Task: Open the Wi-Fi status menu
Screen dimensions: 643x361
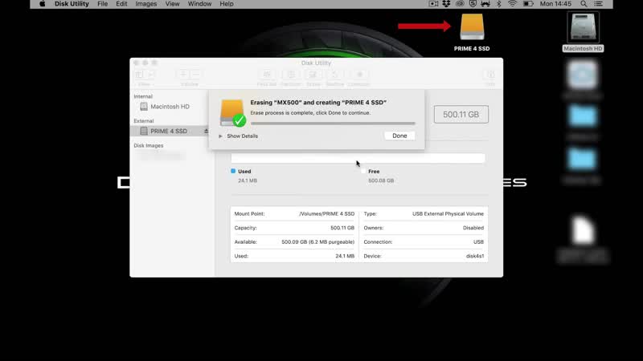Action: [512, 4]
